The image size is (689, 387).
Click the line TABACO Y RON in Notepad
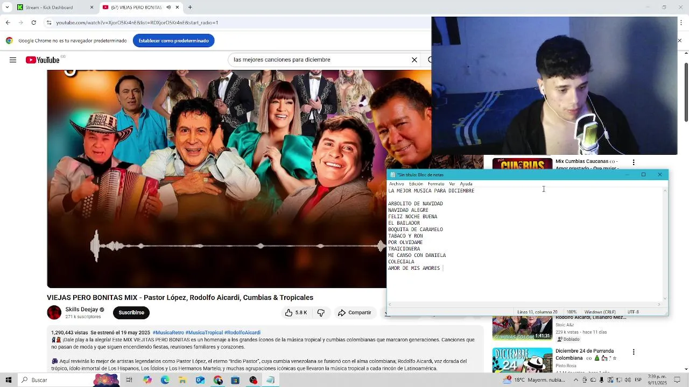tap(405, 236)
